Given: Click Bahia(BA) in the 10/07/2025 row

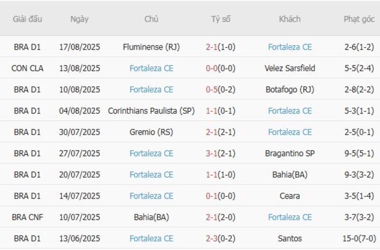Looking at the screenshot, I should pyautogui.click(x=151, y=217).
